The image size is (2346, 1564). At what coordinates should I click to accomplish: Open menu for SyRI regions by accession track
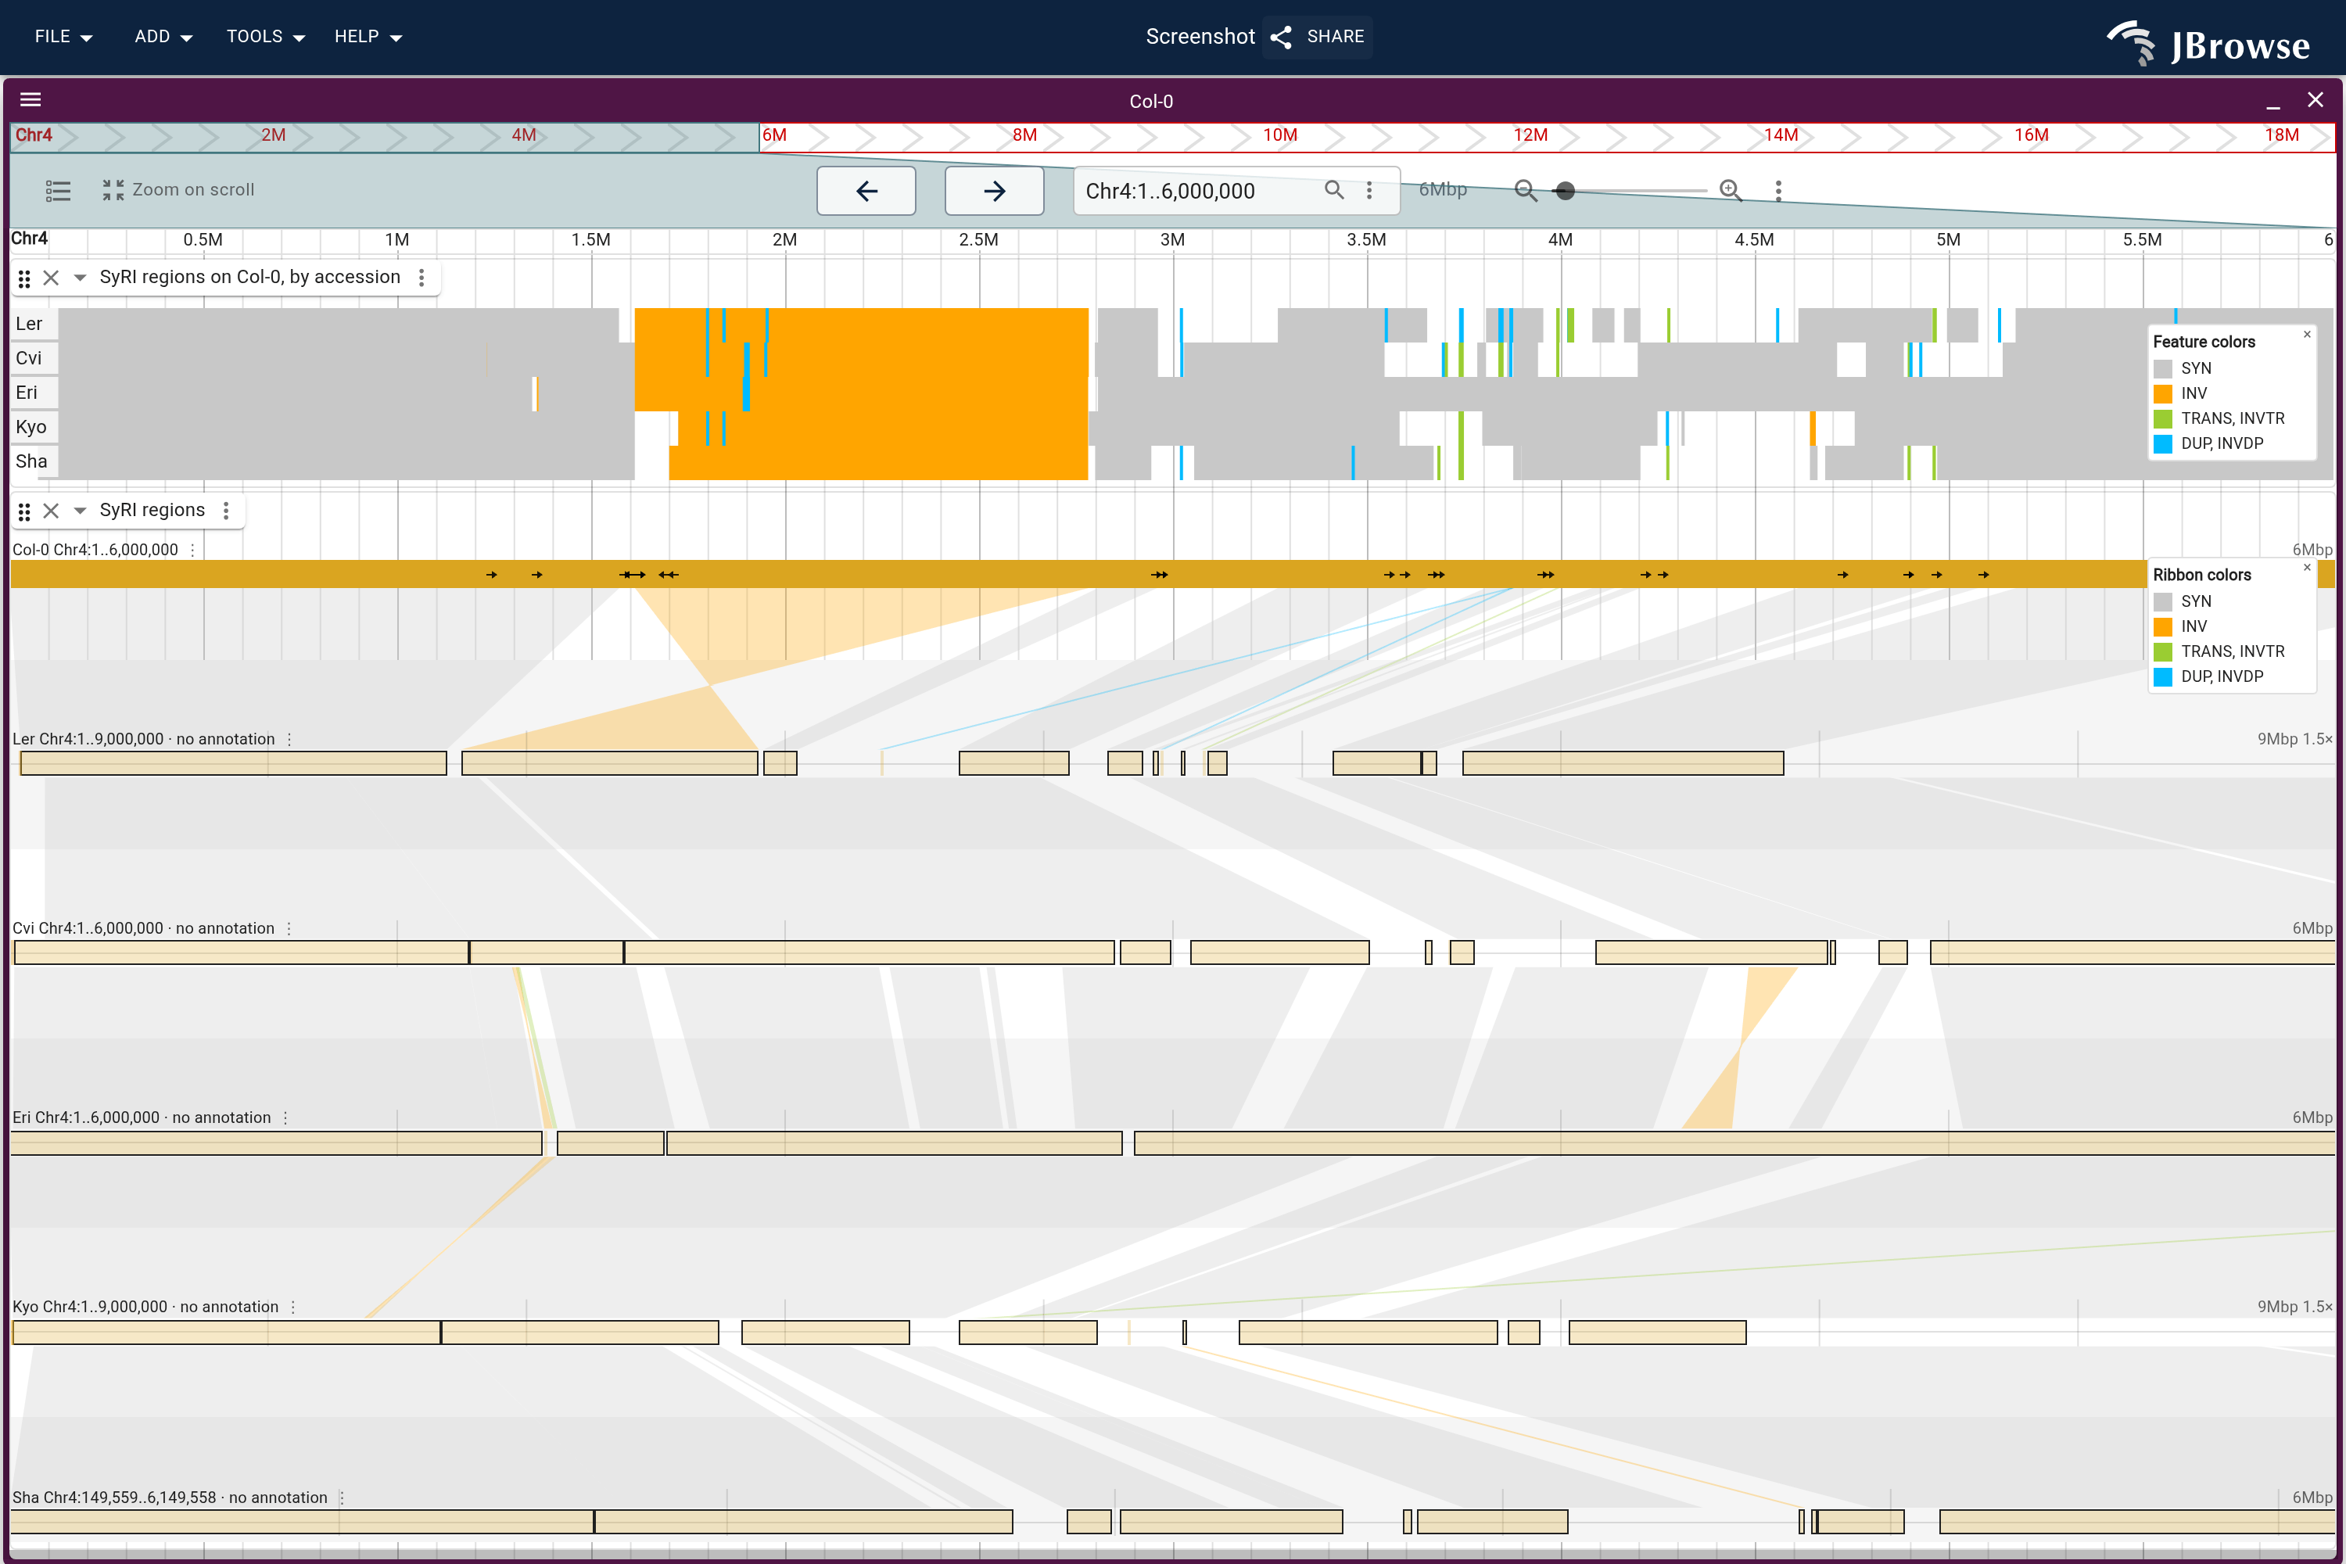(x=422, y=278)
